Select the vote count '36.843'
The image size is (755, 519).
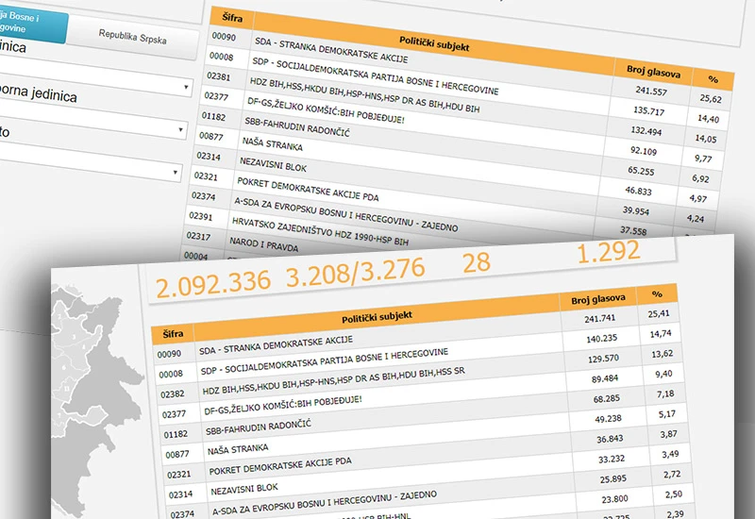[610, 439]
